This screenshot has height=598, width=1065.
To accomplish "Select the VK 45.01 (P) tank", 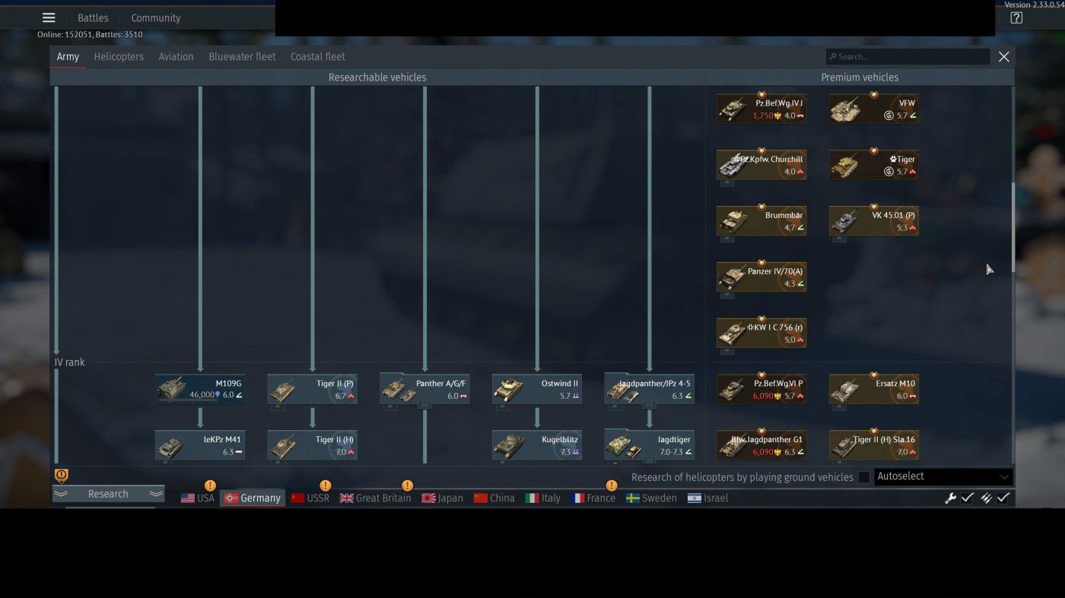I will [873, 221].
